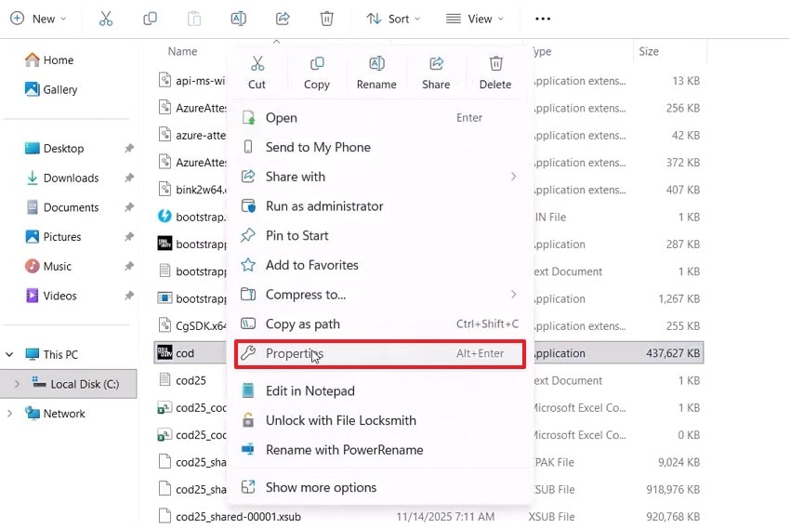Click the 437,627 KB size cell

point(673,353)
